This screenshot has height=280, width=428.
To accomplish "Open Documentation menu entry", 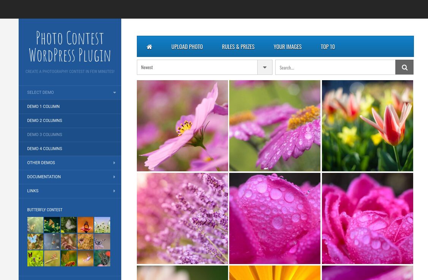I will (x=70, y=177).
